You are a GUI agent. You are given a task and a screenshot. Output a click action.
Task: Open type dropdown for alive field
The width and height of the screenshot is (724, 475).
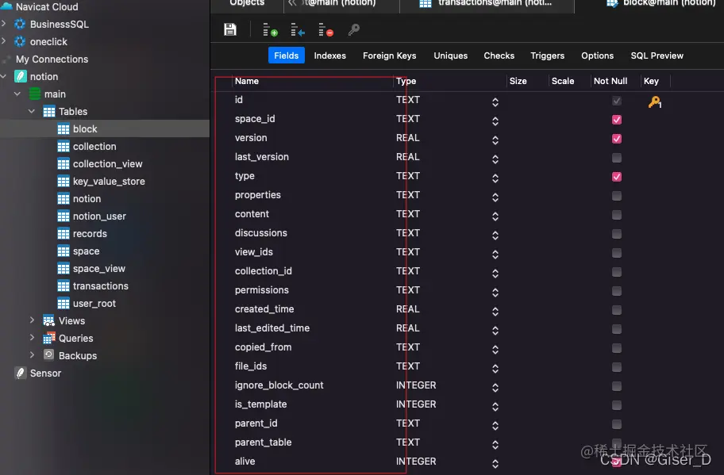click(x=495, y=463)
